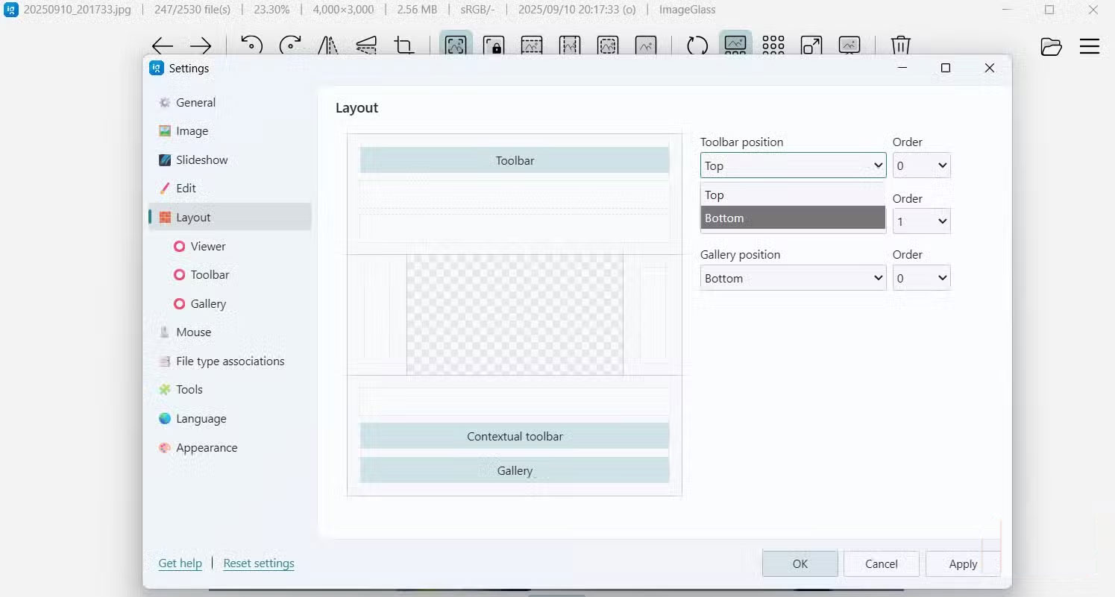Click the Toolbar block in layout preview
This screenshot has height=597, width=1115.
514,159
